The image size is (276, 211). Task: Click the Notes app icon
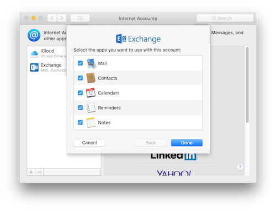click(x=91, y=122)
